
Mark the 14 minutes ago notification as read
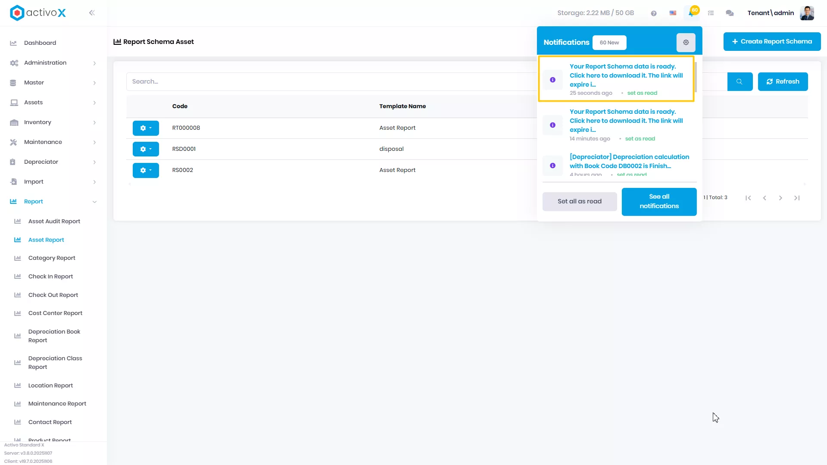(x=640, y=139)
